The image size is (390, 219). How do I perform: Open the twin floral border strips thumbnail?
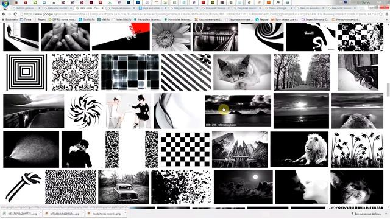[132, 150]
